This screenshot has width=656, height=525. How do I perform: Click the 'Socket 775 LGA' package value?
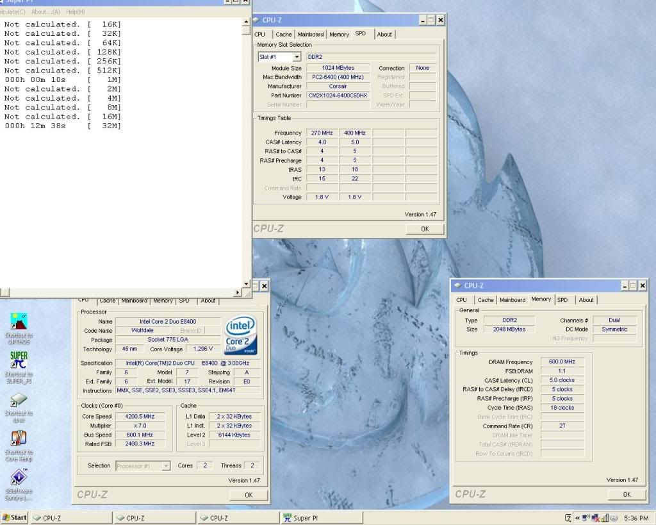tap(168, 340)
